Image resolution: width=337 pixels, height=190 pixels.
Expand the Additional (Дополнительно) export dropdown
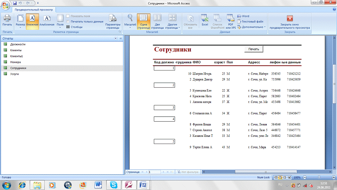251,27
